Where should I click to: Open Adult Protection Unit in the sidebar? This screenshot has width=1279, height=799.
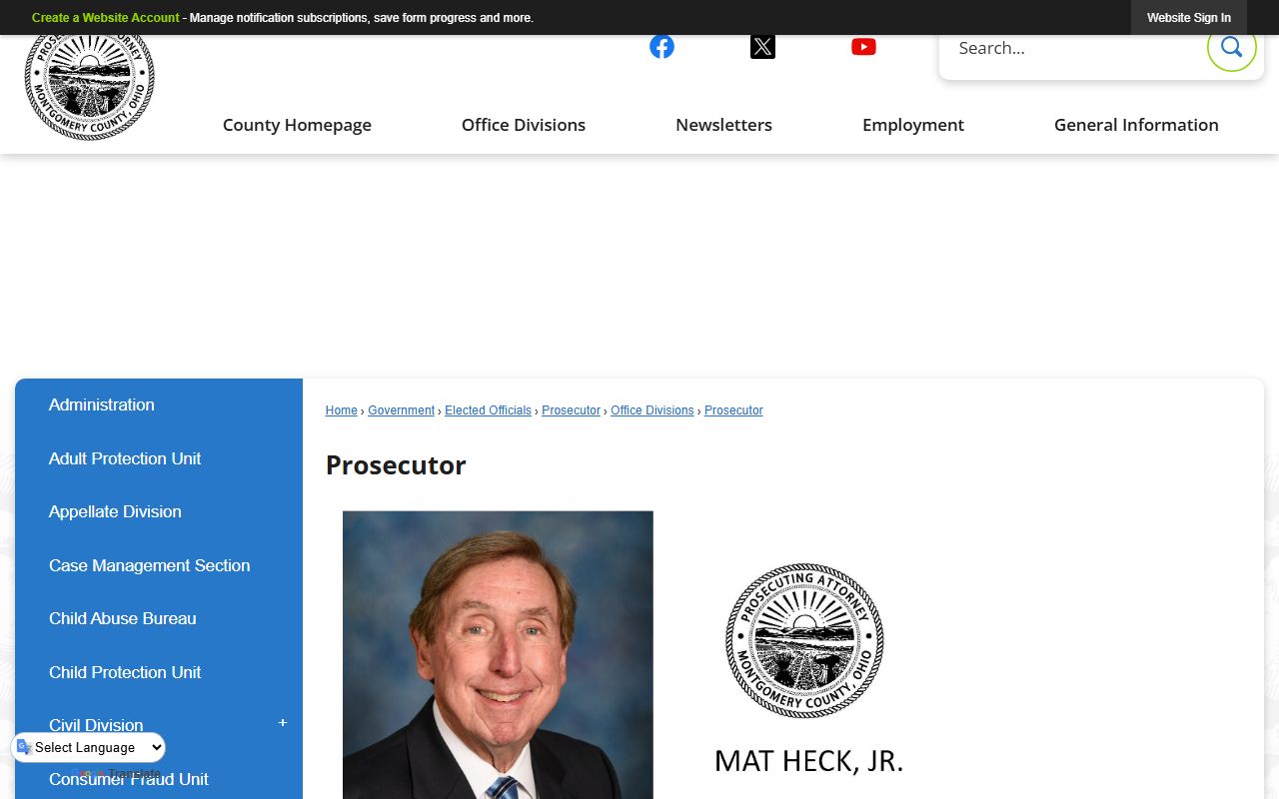point(159,458)
